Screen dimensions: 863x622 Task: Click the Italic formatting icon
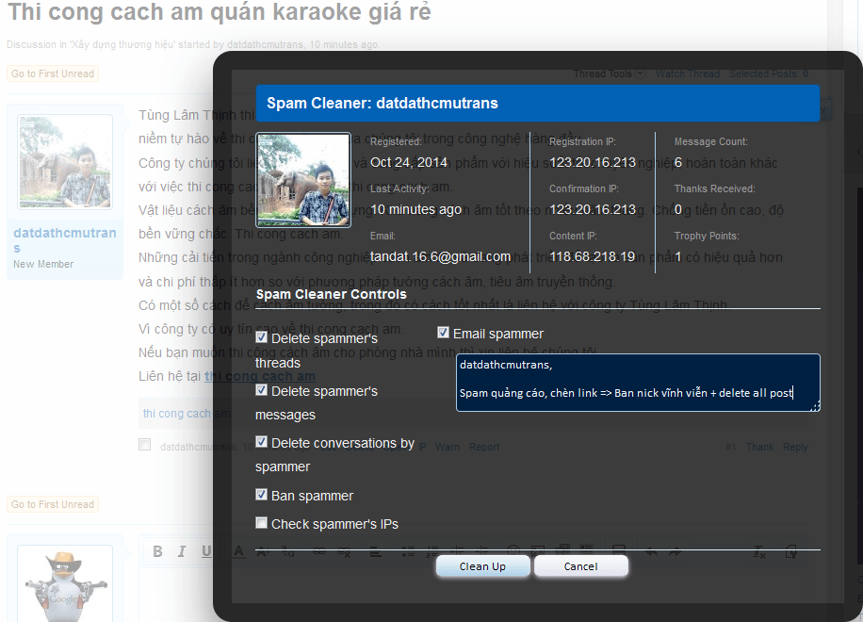coord(182,551)
